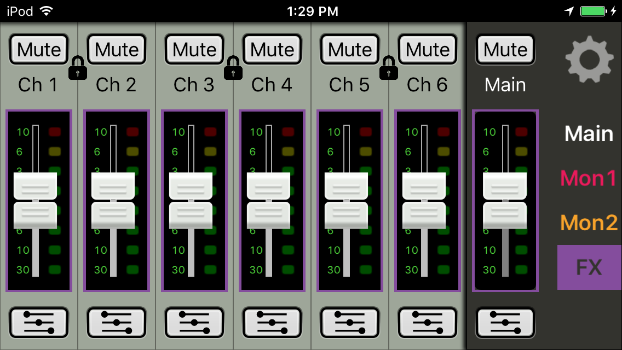The image size is (622, 350).
Task: Select the purple FX mix tab
Action: (x=590, y=267)
